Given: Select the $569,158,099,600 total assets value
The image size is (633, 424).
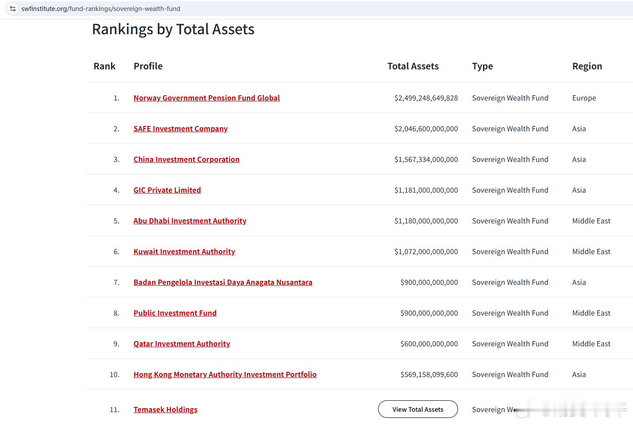Looking at the screenshot, I should (x=429, y=374).
